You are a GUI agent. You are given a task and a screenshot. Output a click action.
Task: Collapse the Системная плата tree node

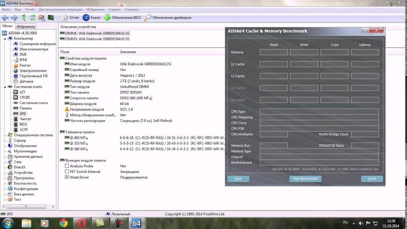click(x=5, y=87)
